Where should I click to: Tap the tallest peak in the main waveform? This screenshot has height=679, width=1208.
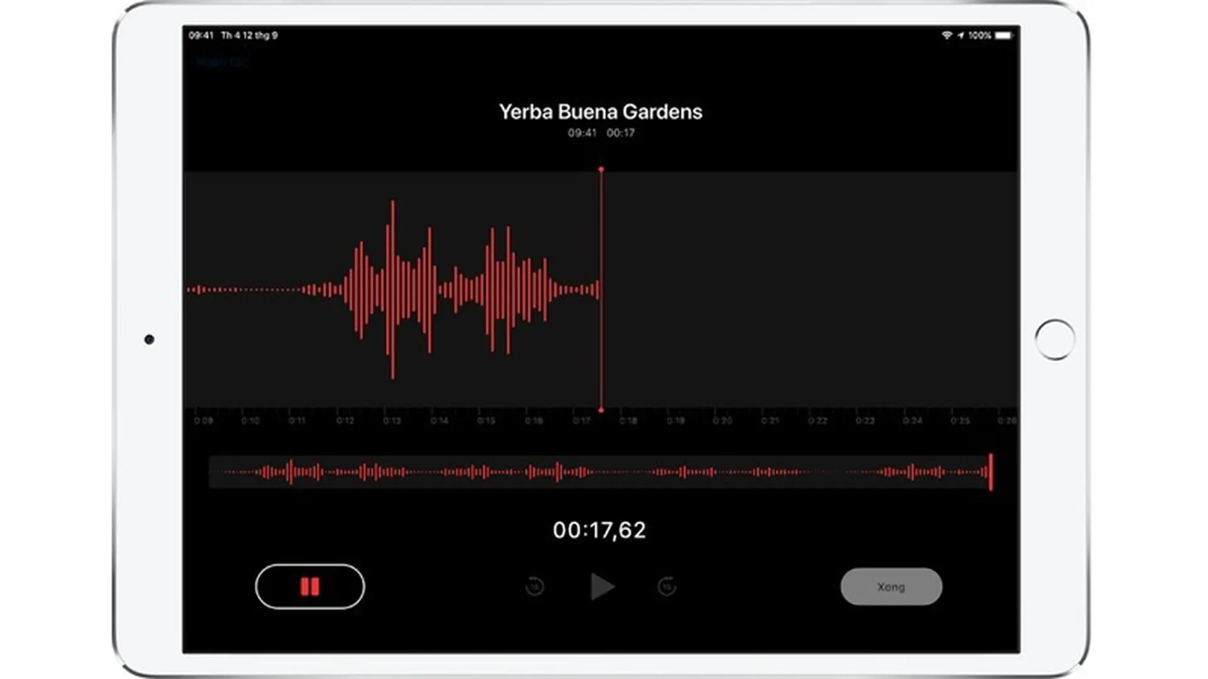point(393,290)
